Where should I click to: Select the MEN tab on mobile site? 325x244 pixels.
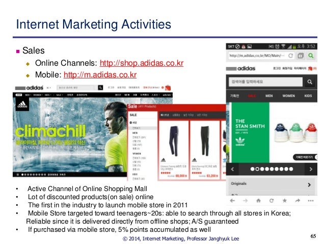[x=269, y=96]
